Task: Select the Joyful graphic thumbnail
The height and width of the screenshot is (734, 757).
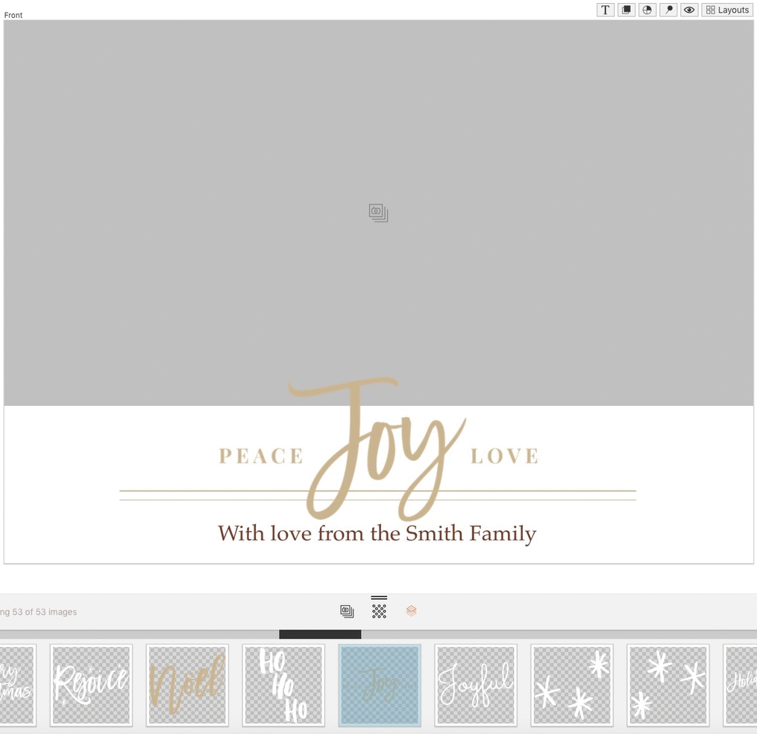Action: (476, 685)
